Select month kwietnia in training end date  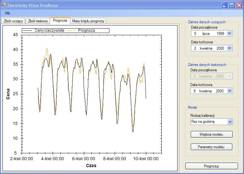pyautogui.click(x=206, y=48)
